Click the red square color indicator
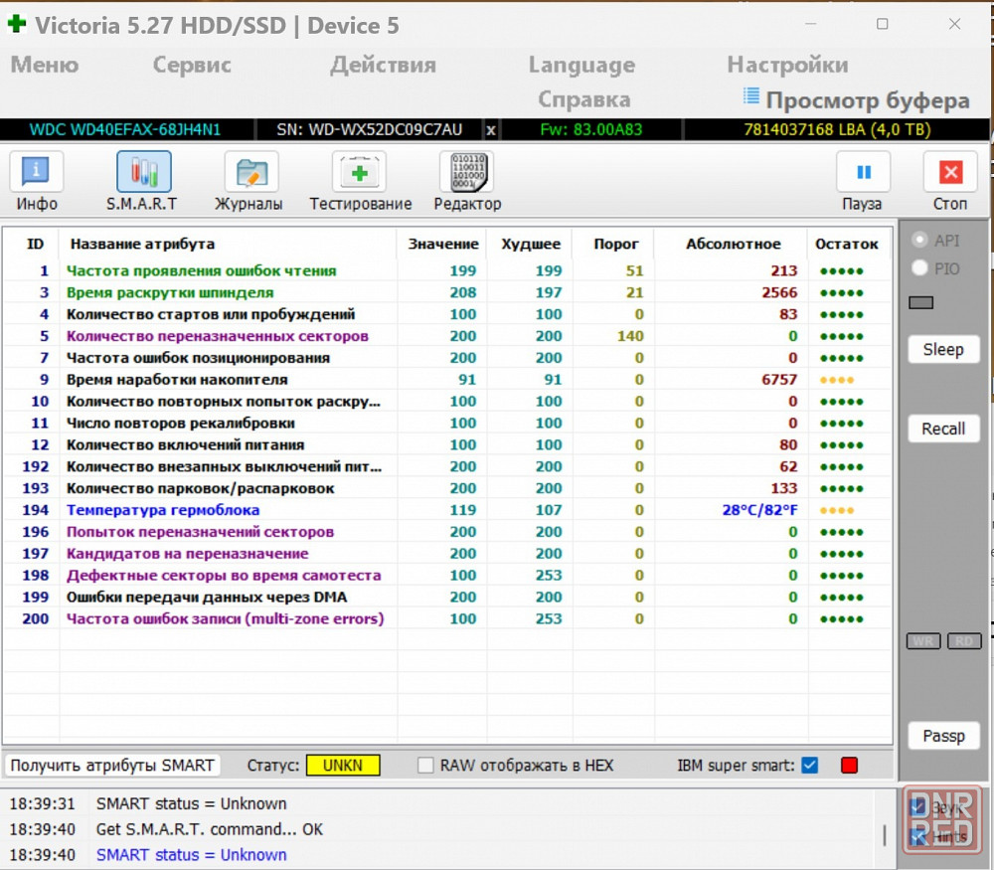Screen dimensions: 994x870 849,766
